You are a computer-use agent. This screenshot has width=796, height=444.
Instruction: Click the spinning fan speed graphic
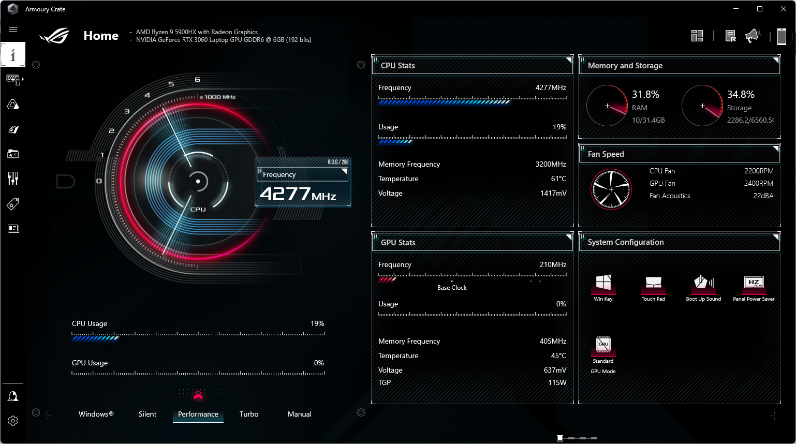coord(611,189)
